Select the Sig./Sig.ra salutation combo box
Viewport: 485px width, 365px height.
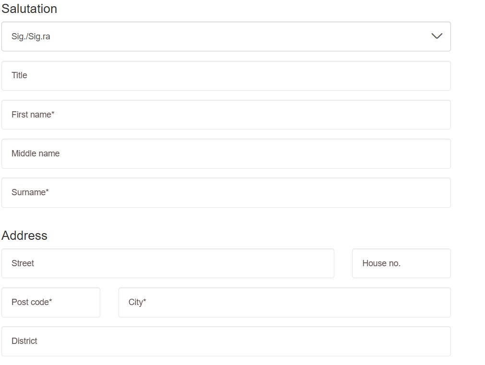[x=225, y=36]
